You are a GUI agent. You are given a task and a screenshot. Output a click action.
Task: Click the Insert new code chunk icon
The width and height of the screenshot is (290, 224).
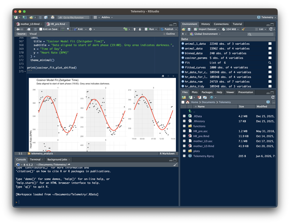pos(125,29)
